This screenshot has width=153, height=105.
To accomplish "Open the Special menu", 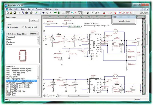I will point(31,9).
